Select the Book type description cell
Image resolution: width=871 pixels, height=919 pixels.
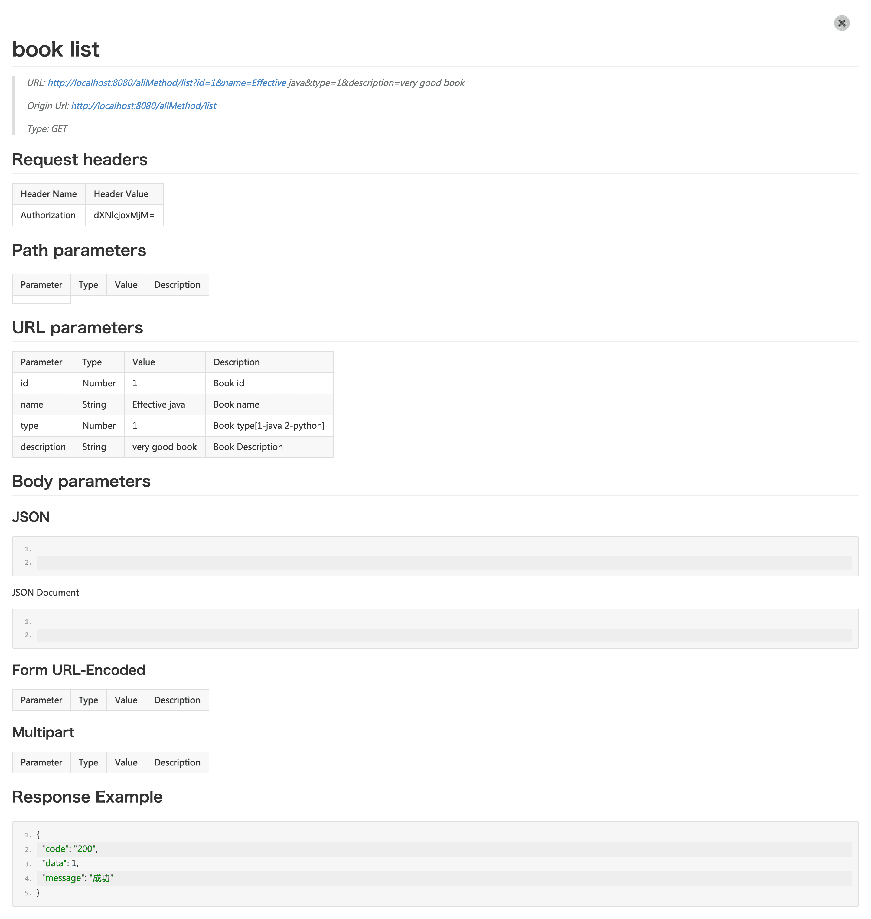tap(269, 426)
